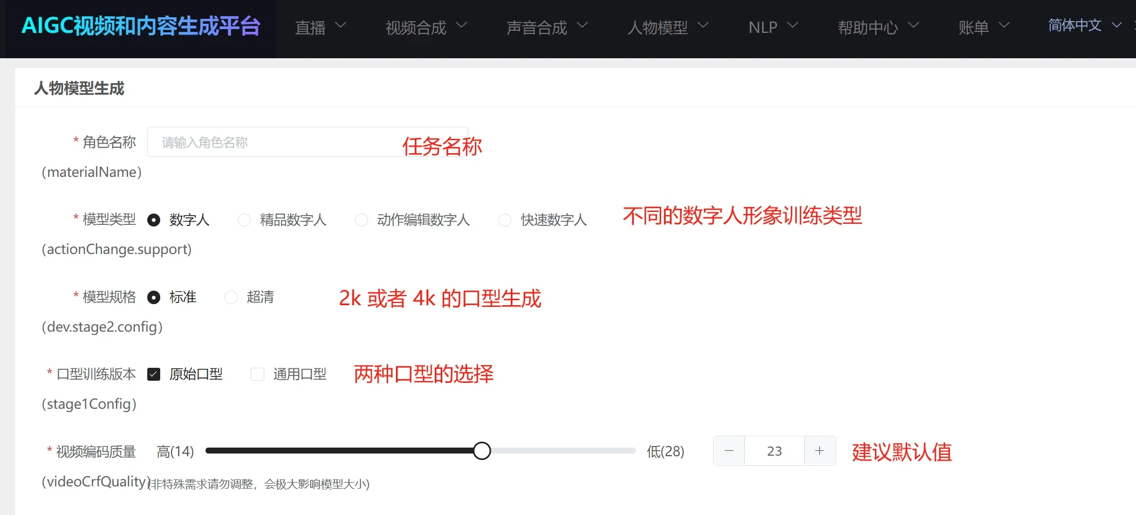The height and width of the screenshot is (515, 1136).
Task: Click the quality value field showing 23
Action: tap(774, 451)
